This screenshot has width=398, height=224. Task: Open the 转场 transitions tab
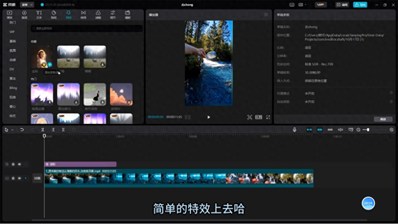click(83, 15)
